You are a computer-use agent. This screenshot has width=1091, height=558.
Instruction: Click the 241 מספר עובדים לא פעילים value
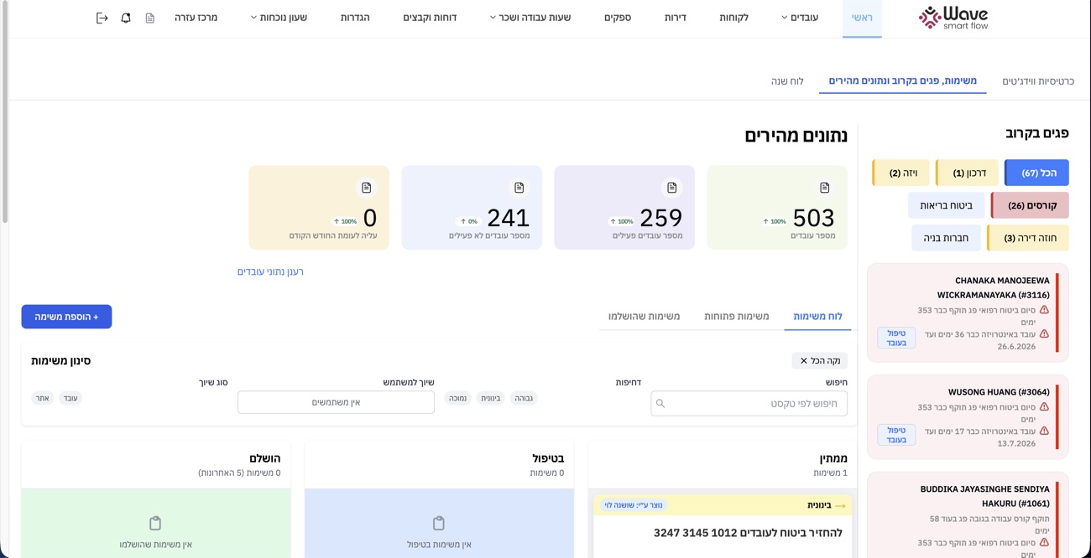(x=508, y=218)
